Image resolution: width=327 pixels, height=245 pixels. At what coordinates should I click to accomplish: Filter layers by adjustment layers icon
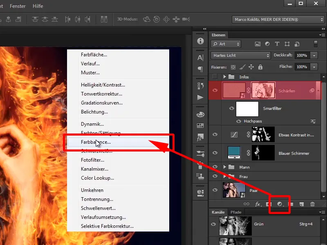point(267,44)
